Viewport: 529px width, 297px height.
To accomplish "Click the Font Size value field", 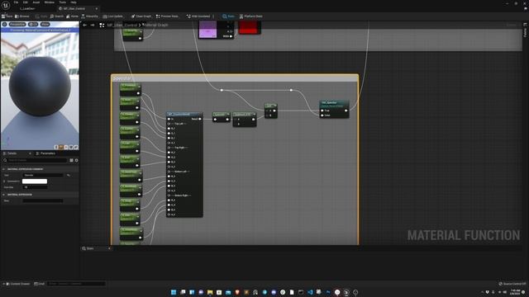I will pyautogui.click(x=35, y=187).
